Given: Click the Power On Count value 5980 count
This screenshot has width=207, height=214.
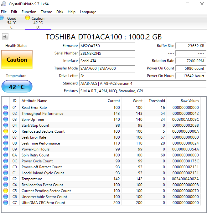Looking at the screenshot, I should (191, 68).
